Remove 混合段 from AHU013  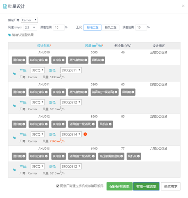[x=24, y=156]
